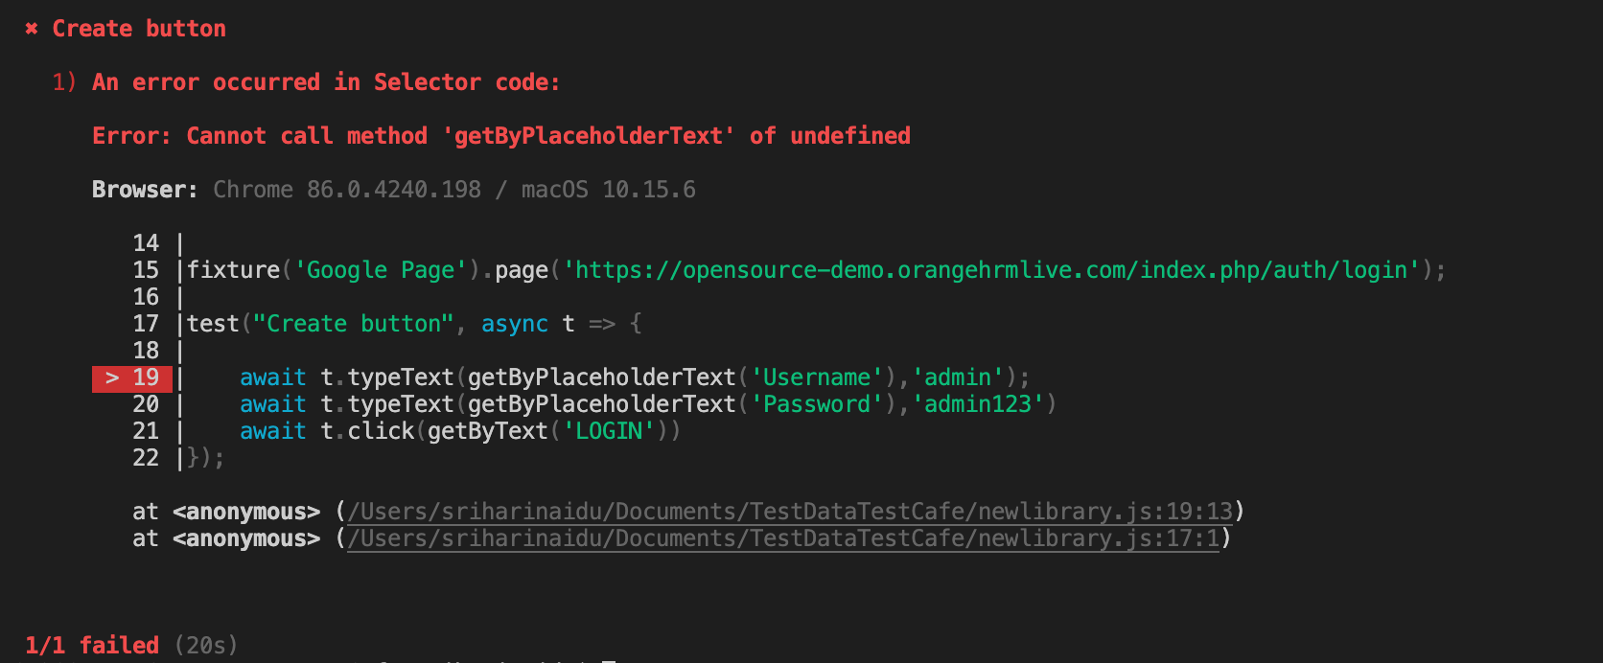Open the newlibrary.js:17:1 file path link
Viewport: 1603px width, 663px height.
point(784,538)
